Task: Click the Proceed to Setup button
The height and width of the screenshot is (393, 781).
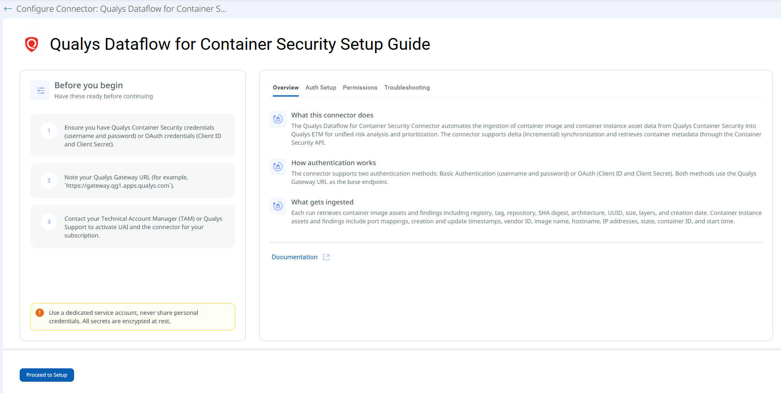Action: point(47,375)
